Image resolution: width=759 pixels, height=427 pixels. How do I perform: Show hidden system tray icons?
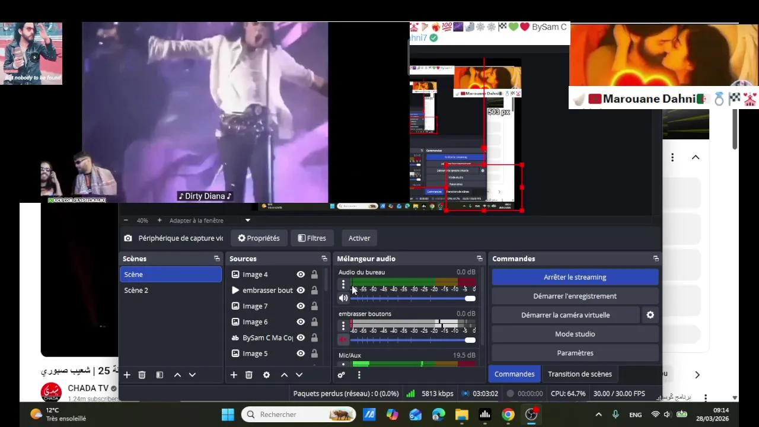click(598, 415)
